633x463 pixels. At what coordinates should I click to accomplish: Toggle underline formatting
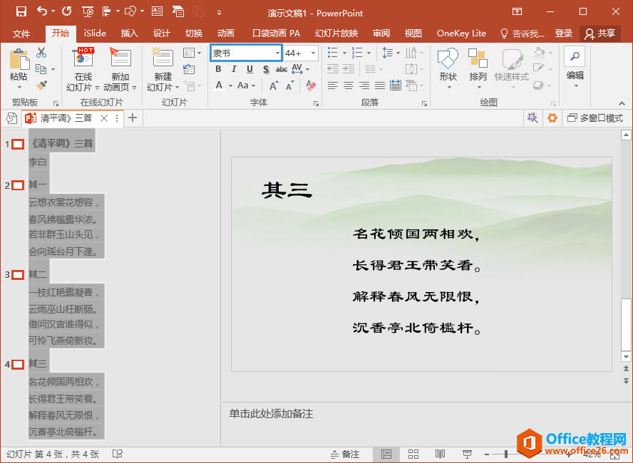tap(249, 69)
